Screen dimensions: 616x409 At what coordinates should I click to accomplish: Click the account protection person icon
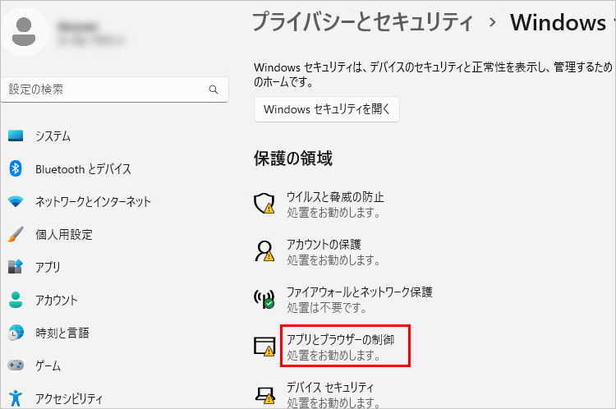pyautogui.click(x=264, y=251)
